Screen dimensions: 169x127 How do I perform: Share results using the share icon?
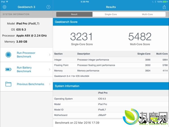click(x=164, y=7)
